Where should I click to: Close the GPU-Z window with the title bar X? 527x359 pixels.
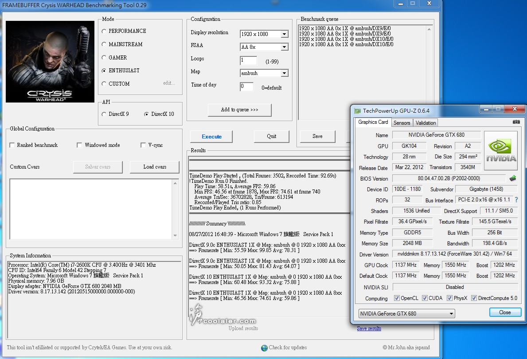[x=515, y=109]
